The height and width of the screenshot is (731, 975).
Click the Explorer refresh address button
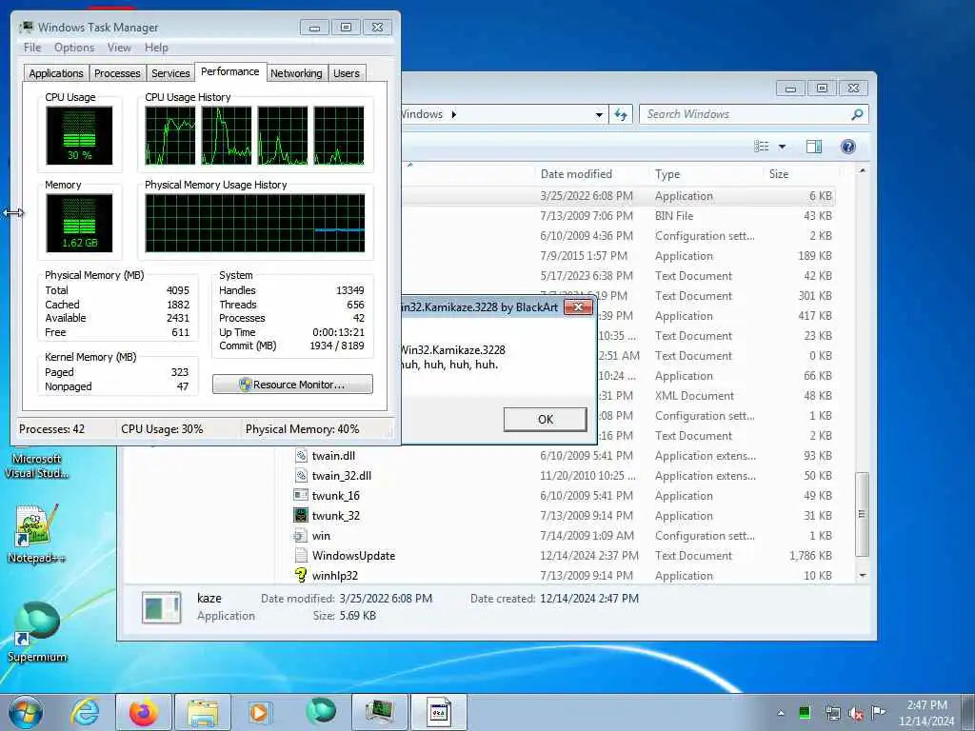click(621, 114)
